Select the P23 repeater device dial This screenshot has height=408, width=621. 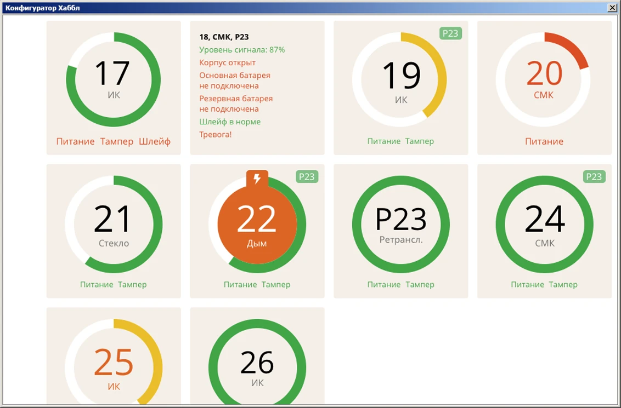(x=400, y=223)
